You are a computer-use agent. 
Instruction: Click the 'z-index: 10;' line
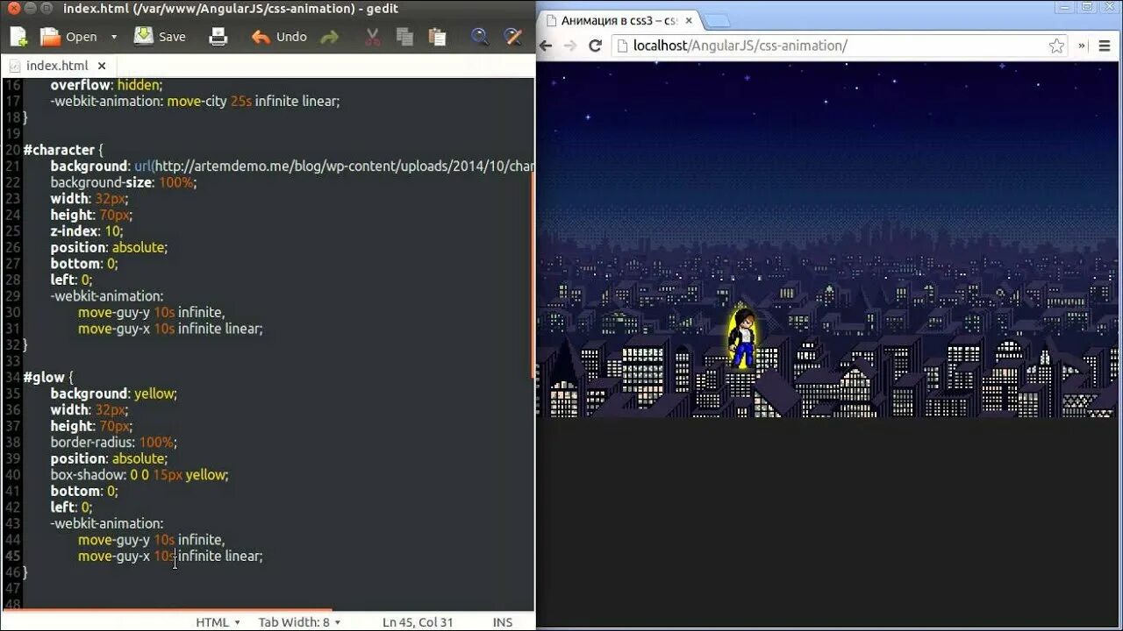tap(87, 231)
